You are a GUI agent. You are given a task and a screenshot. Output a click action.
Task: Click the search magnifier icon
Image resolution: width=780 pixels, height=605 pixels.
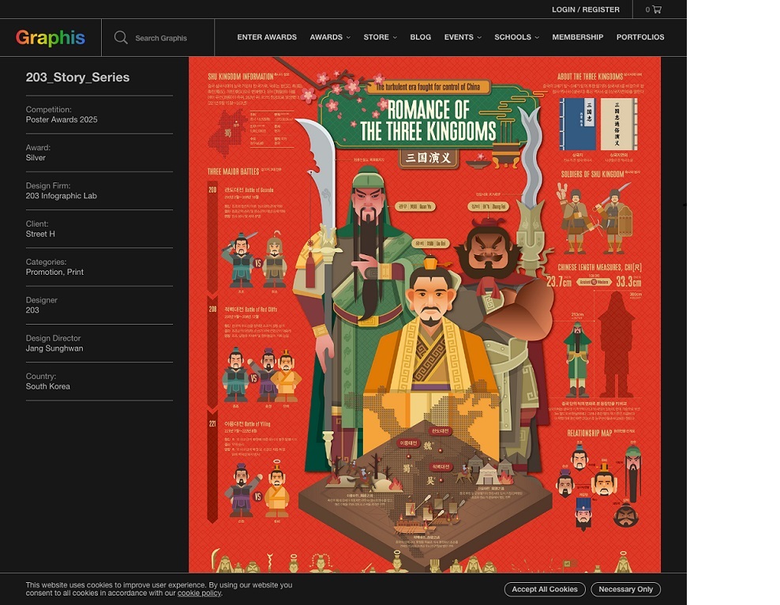point(120,37)
